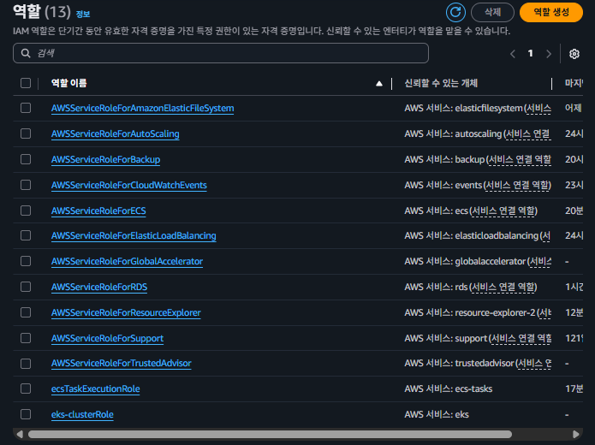Click support 서비스 연결 dotted link
Screen dimensions: 595x445
click(x=521, y=338)
